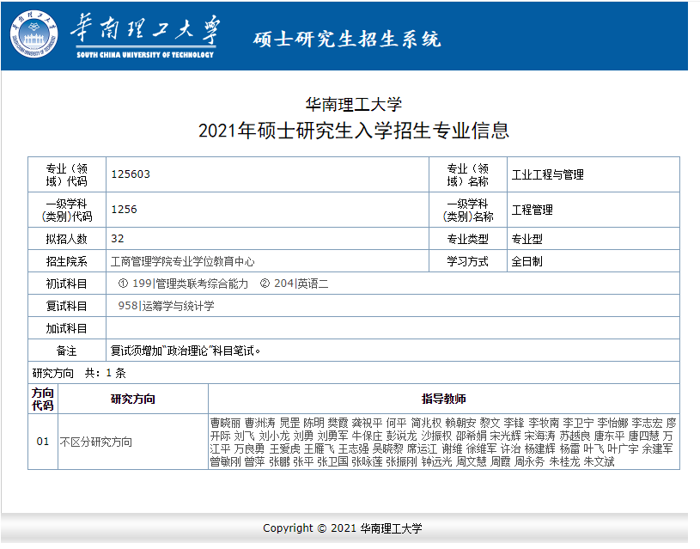The image size is (700, 549).
Task: Click advisor name 宋光辉
Action: tap(505, 436)
